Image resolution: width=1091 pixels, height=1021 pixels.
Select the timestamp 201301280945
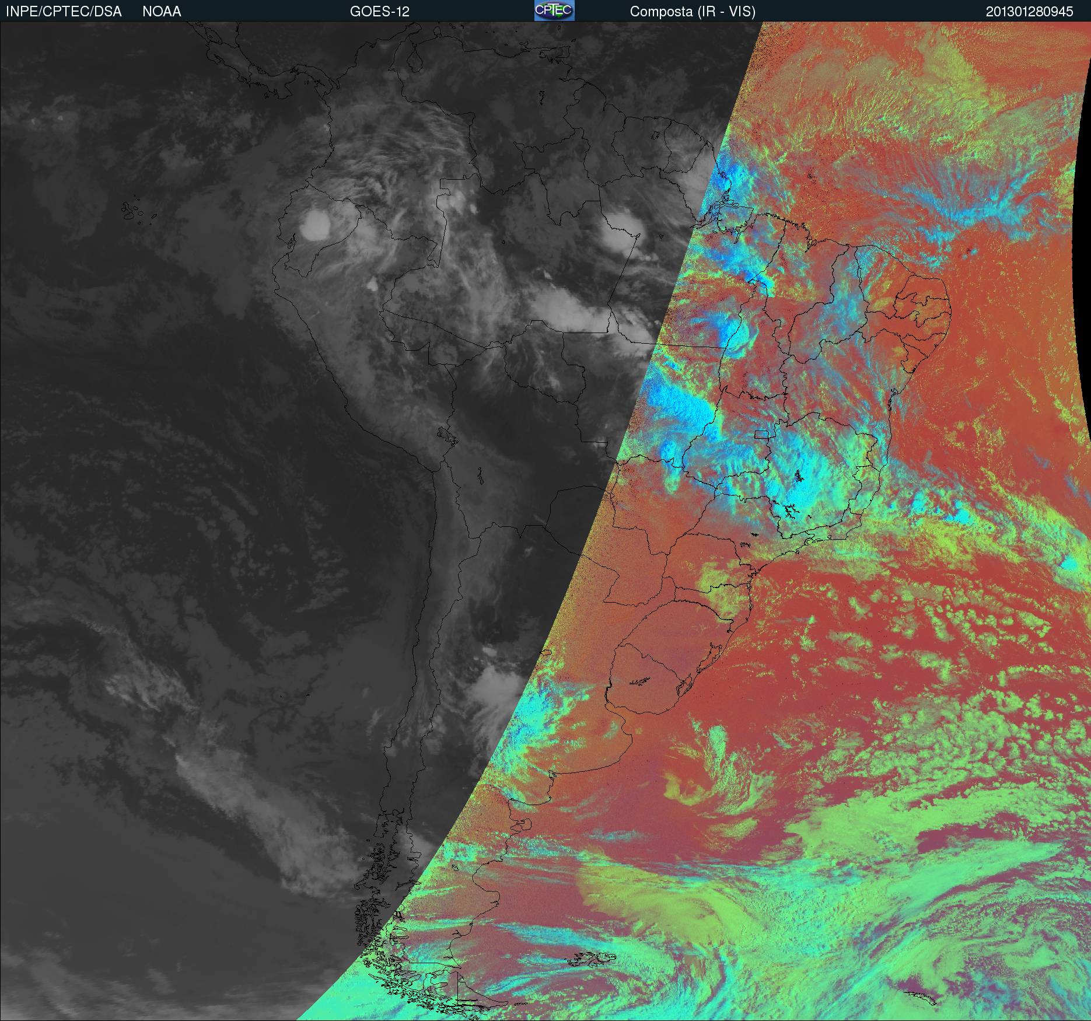tap(1029, 12)
